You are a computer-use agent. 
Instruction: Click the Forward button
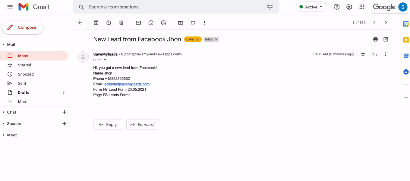tap(142, 125)
